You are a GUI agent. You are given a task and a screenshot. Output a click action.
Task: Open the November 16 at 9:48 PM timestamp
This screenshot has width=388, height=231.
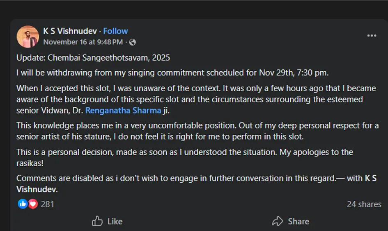click(x=83, y=42)
